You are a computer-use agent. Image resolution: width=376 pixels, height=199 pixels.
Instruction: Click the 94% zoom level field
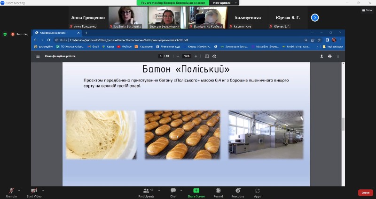(187, 56)
